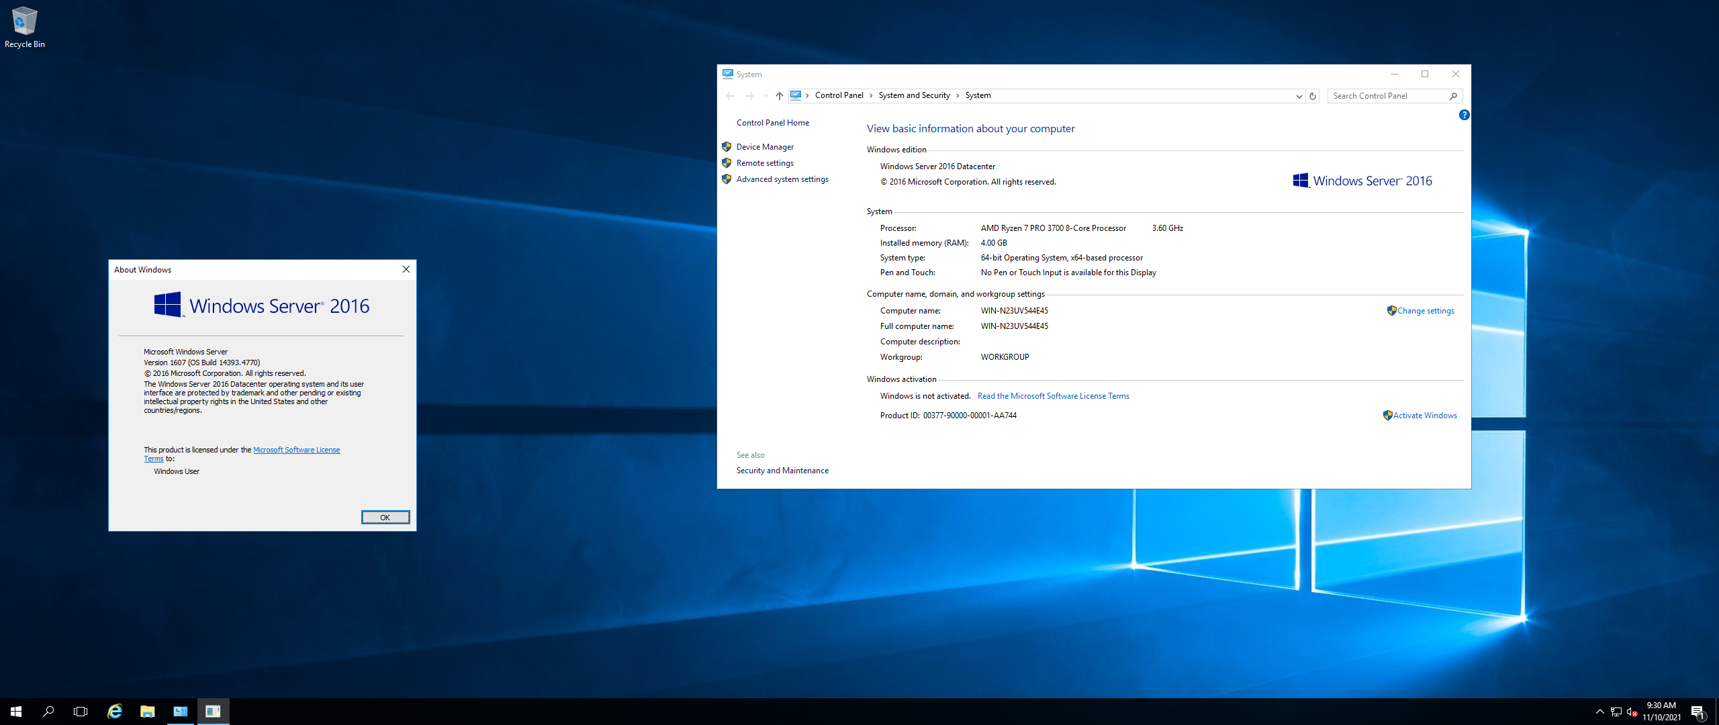This screenshot has height=725, width=1719.
Task: Close the About Windows dialog
Action: 406,269
